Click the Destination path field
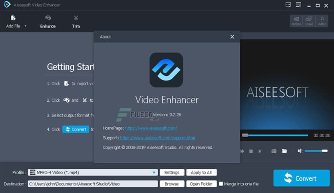 click(93, 184)
